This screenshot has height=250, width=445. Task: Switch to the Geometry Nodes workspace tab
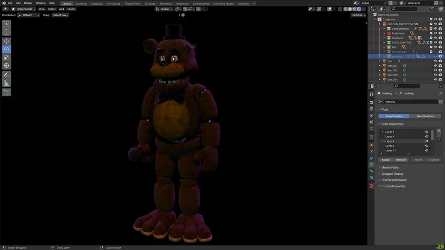point(223,3)
